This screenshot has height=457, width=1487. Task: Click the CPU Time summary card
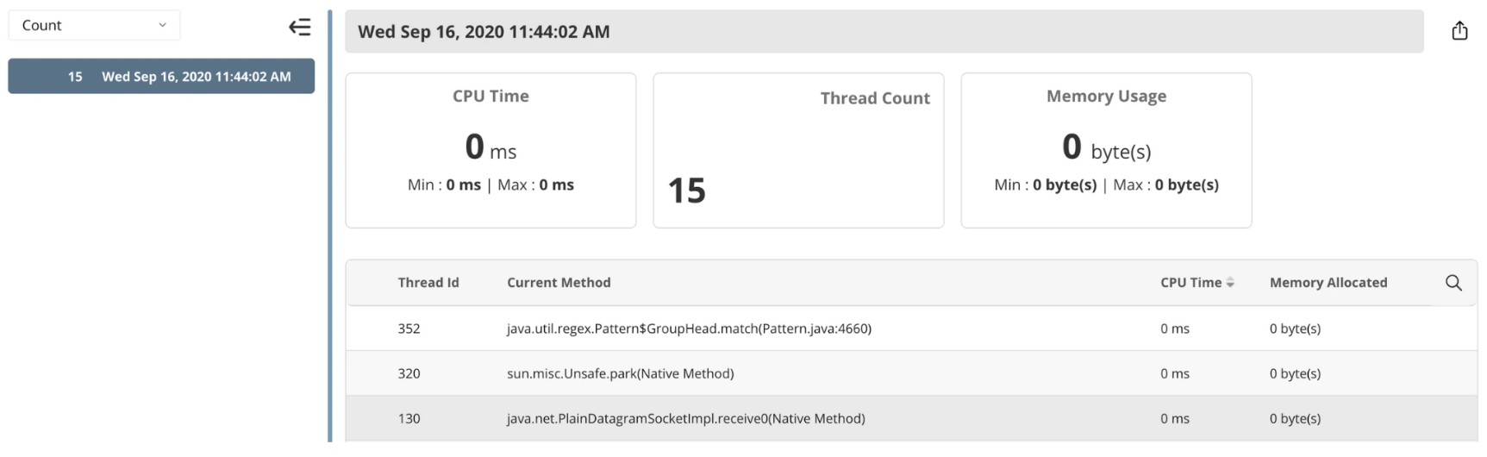pos(490,150)
